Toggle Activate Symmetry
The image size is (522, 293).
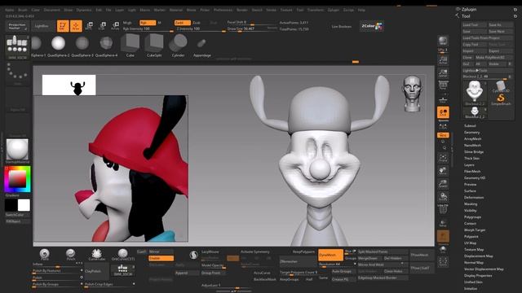click(x=255, y=251)
